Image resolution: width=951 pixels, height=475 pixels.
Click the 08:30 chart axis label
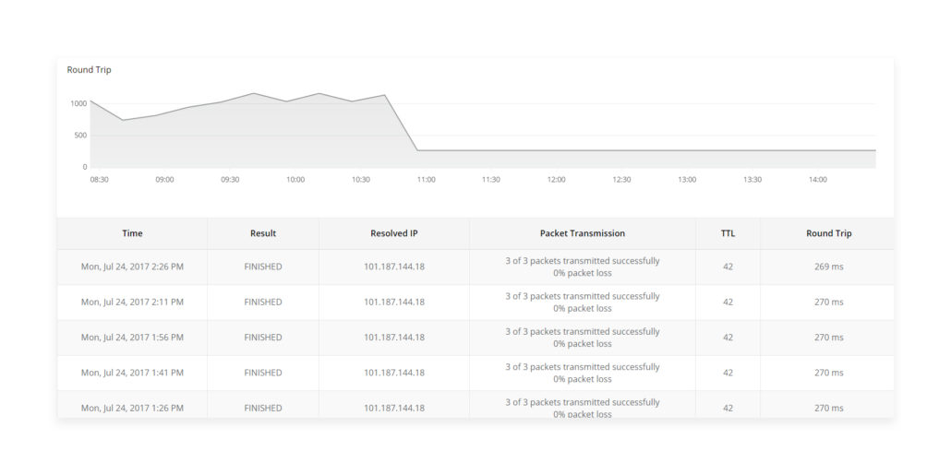coord(99,180)
